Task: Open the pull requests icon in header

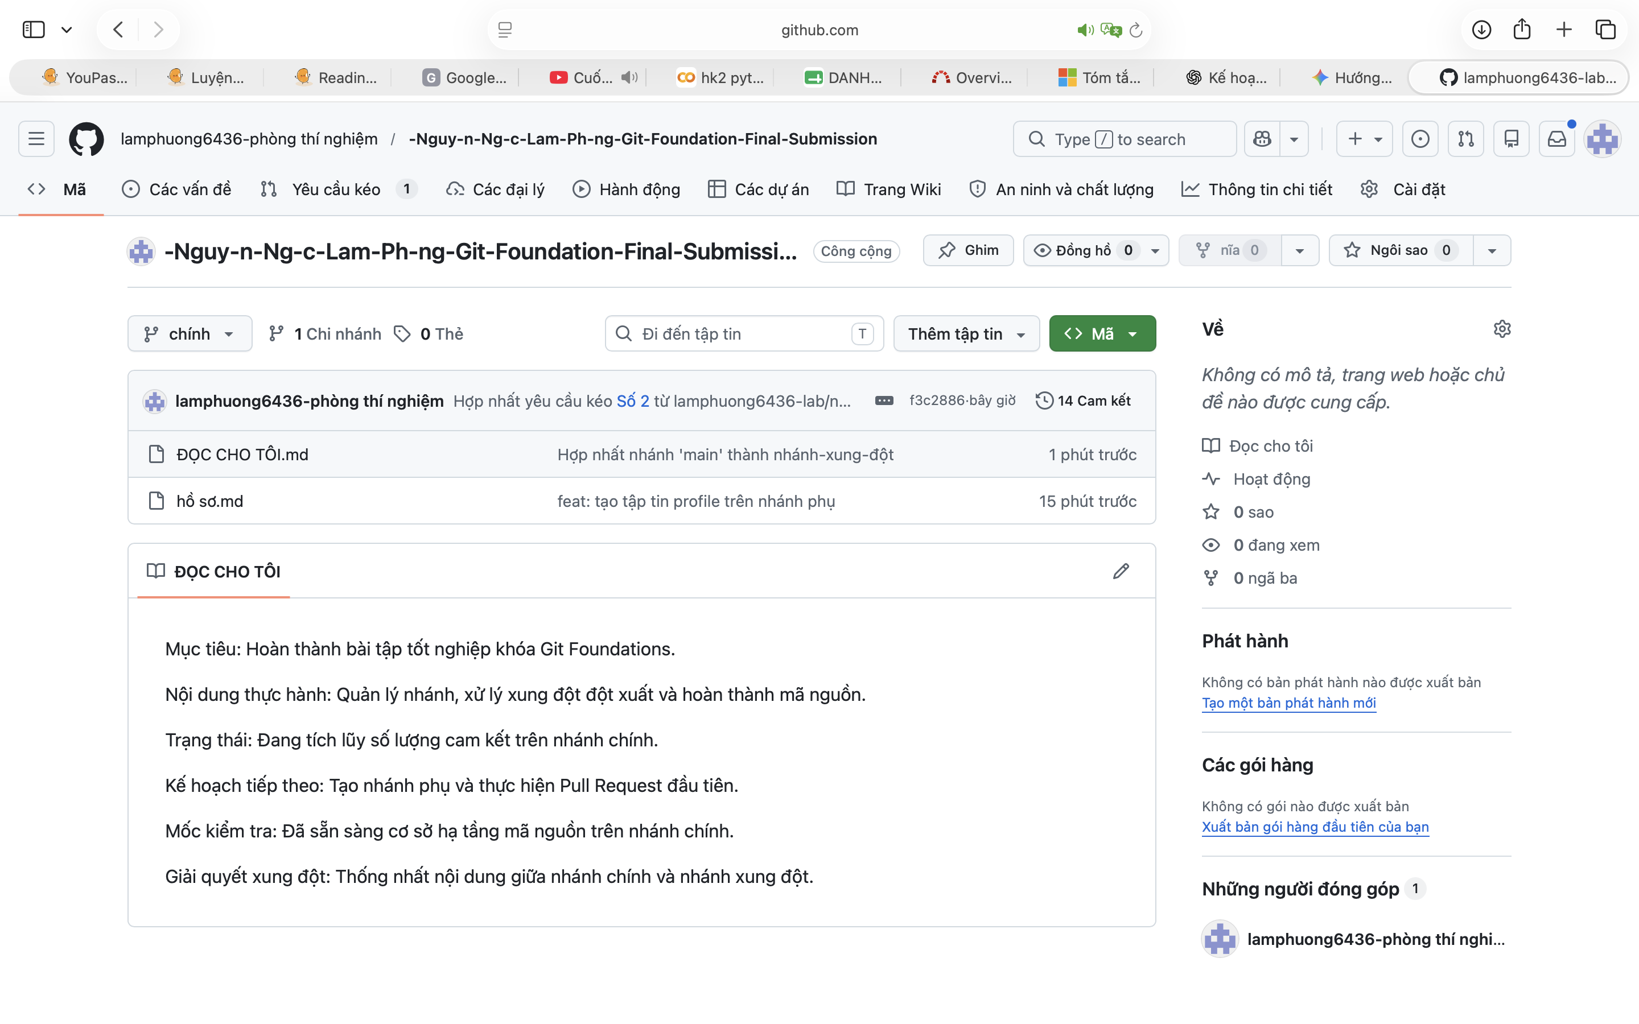Action: click(1465, 139)
